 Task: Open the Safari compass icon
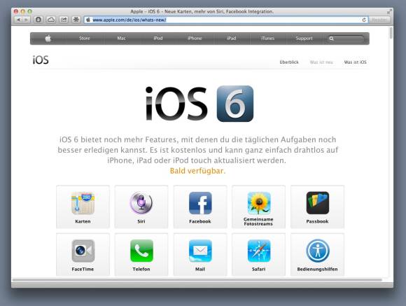point(259,251)
